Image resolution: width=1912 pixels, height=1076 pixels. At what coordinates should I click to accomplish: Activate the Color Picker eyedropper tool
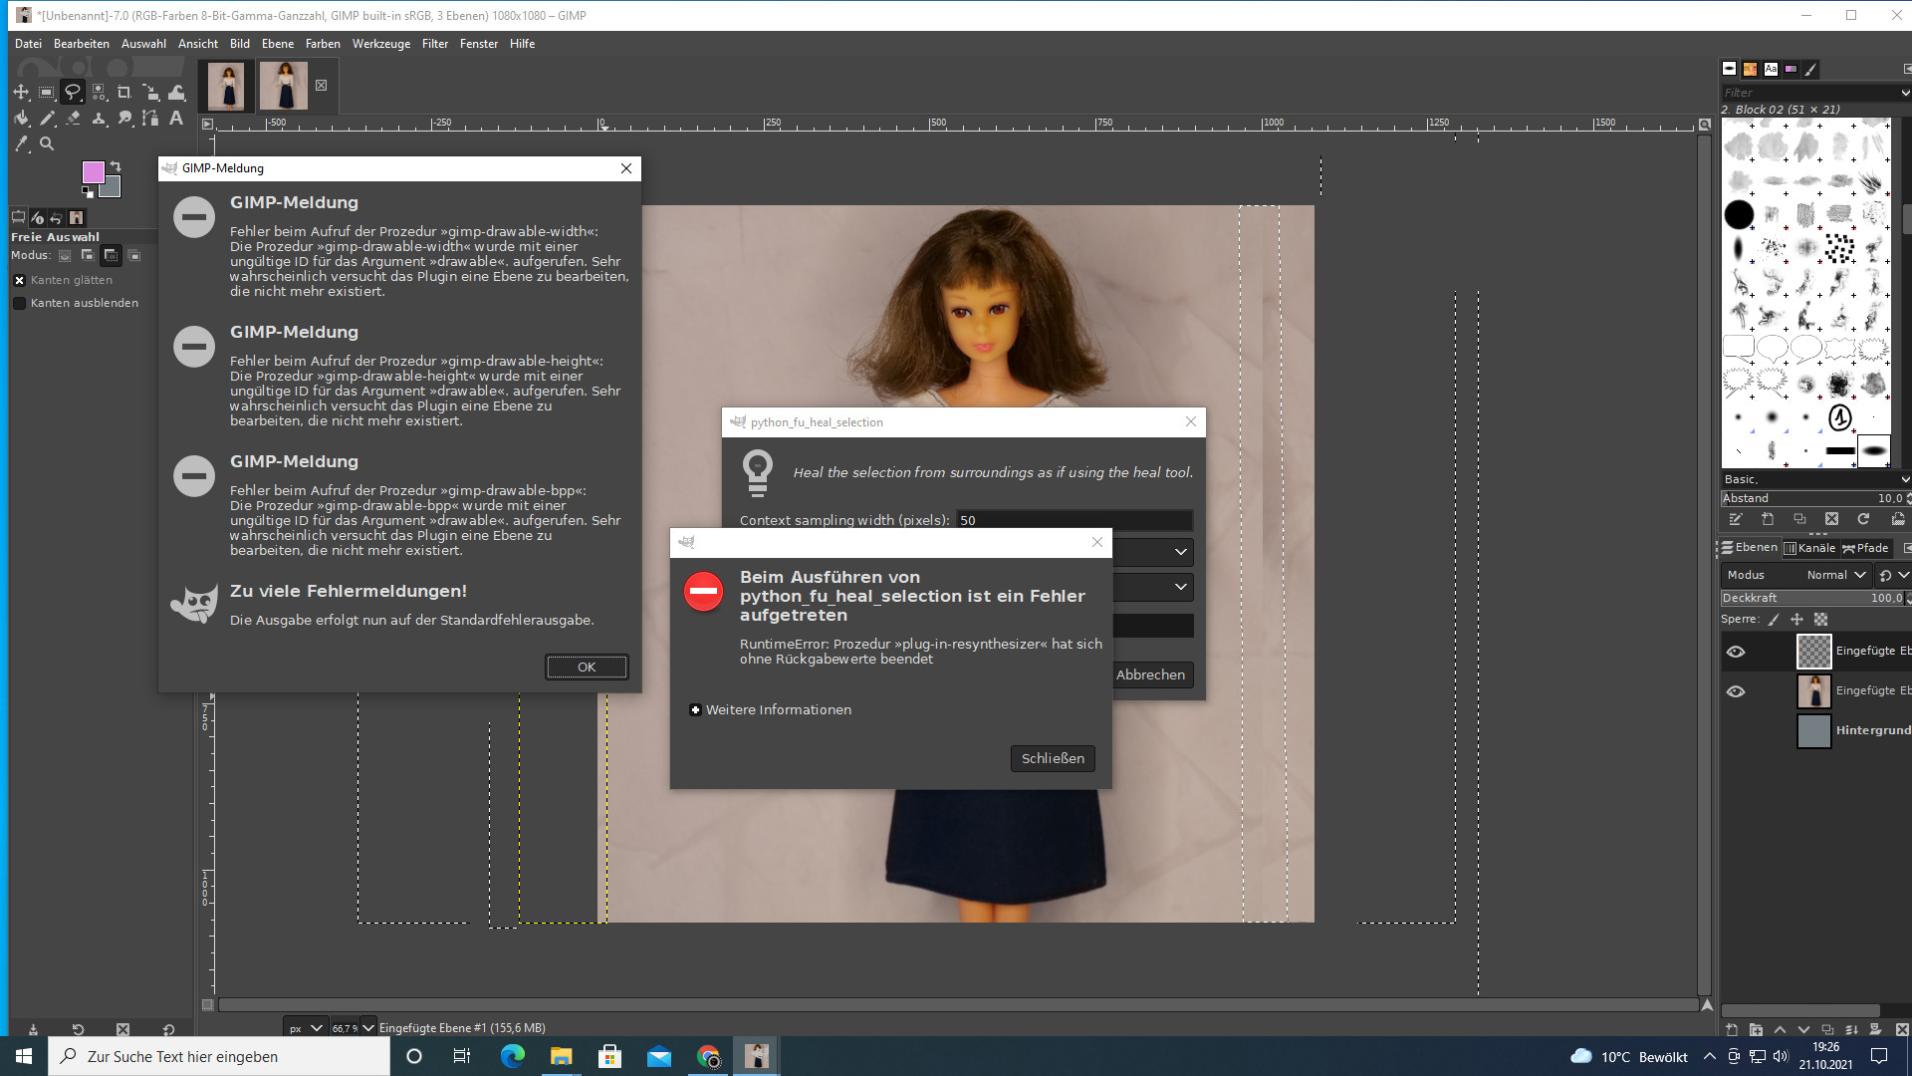tap(21, 144)
